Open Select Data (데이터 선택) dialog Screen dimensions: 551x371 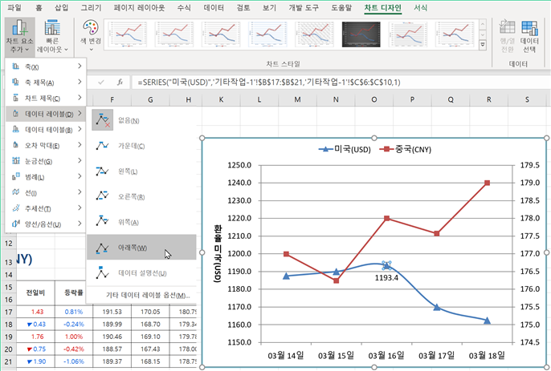click(x=529, y=36)
